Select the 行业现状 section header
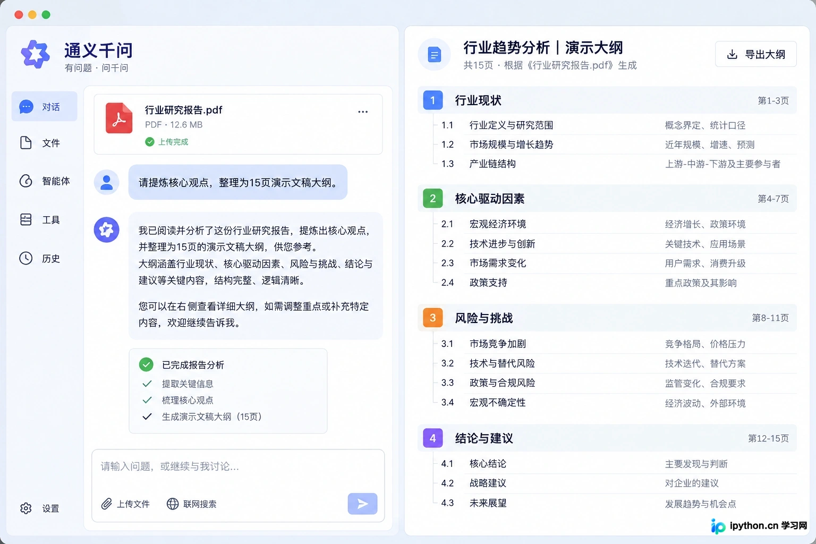The image size is (816, 544). point(607,100)
